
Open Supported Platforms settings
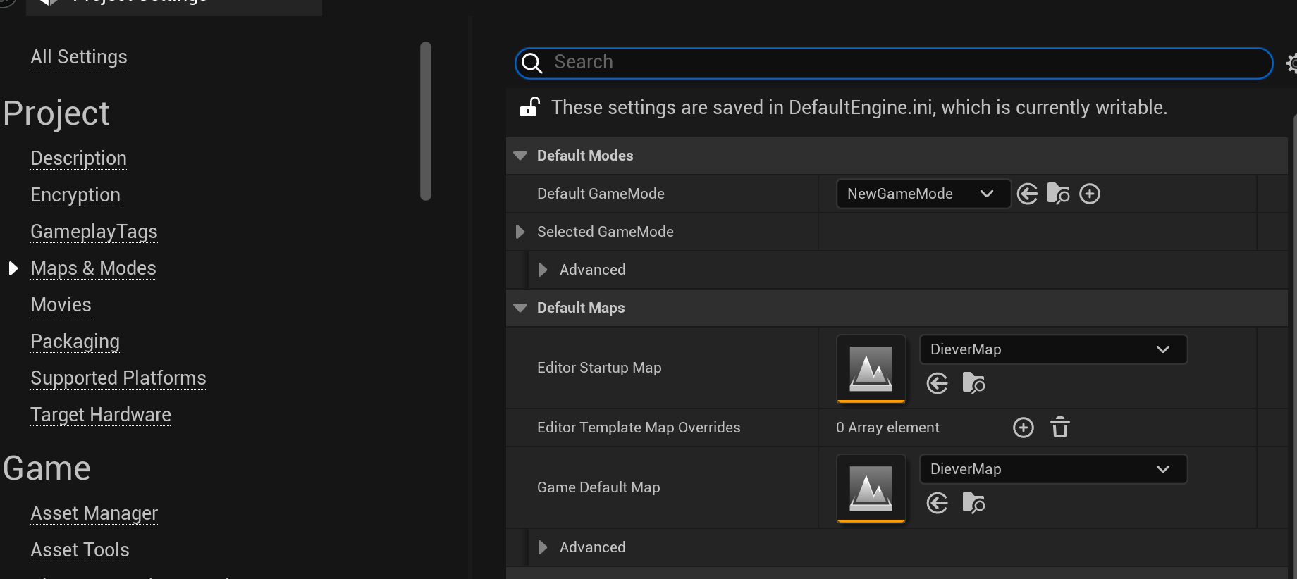(118, 378)
